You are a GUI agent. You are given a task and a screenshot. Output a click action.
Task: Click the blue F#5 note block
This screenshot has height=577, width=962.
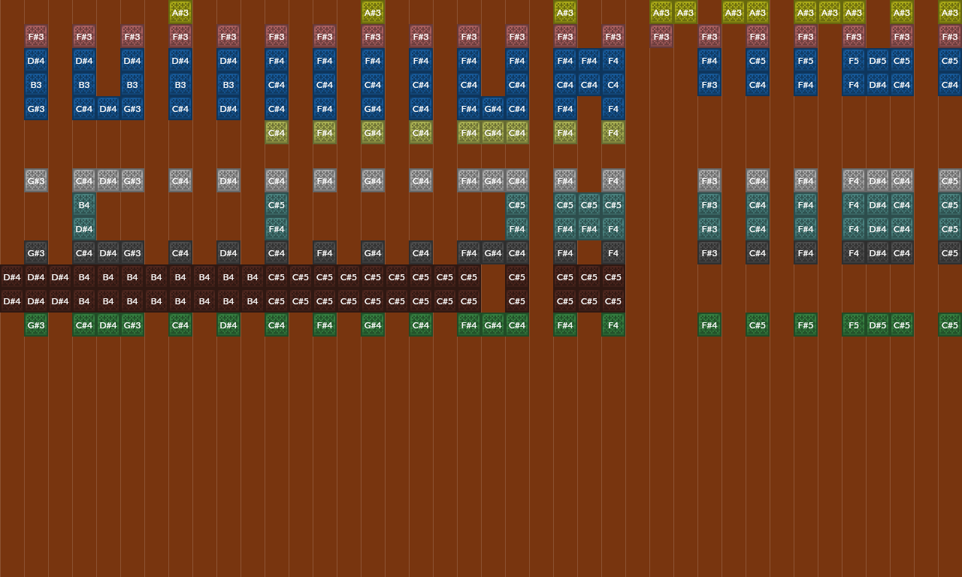click(x=806, y=61)
